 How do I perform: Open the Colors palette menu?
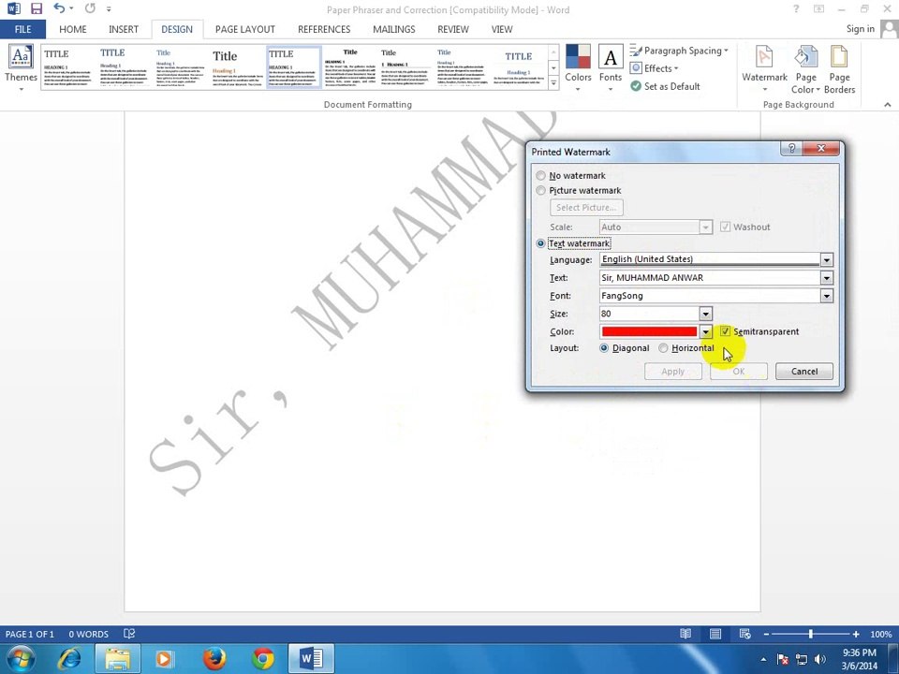[578, 67]
